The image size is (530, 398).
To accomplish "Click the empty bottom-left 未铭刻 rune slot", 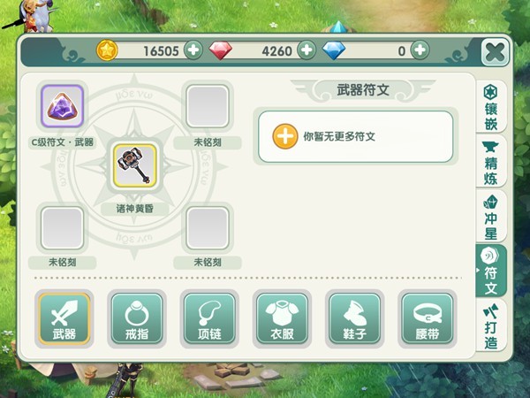I will pyautogui.click(x=62, y=228).
